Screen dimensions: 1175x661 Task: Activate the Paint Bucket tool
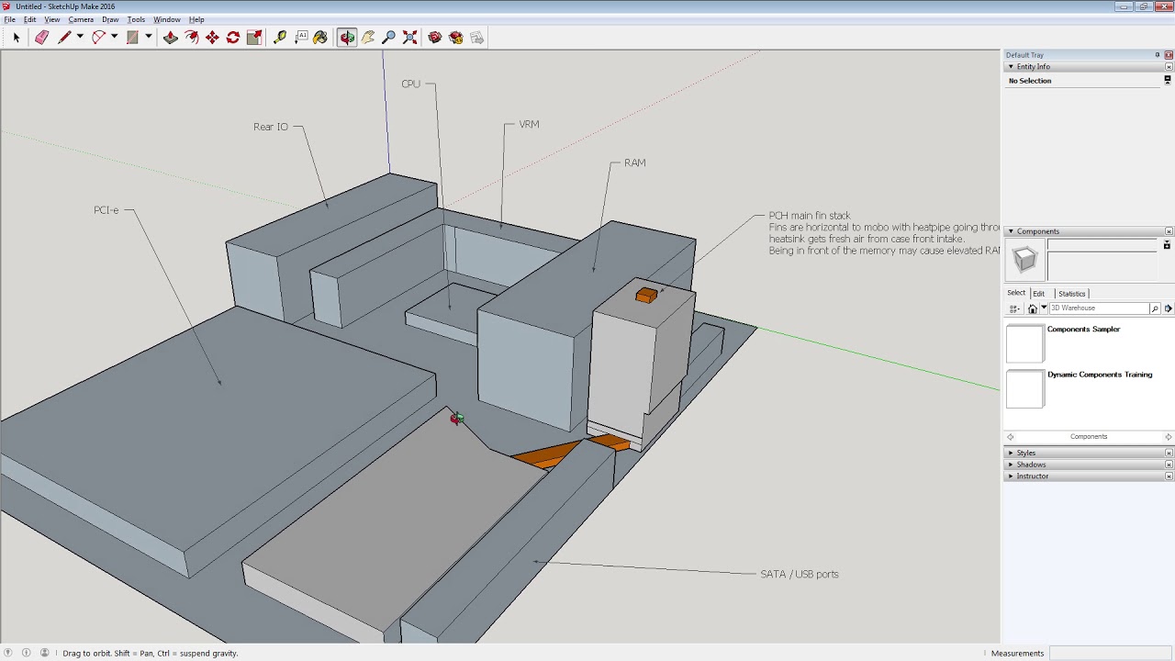320,38
